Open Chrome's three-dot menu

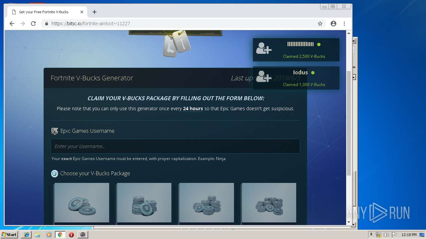click(x=344, y=24)
